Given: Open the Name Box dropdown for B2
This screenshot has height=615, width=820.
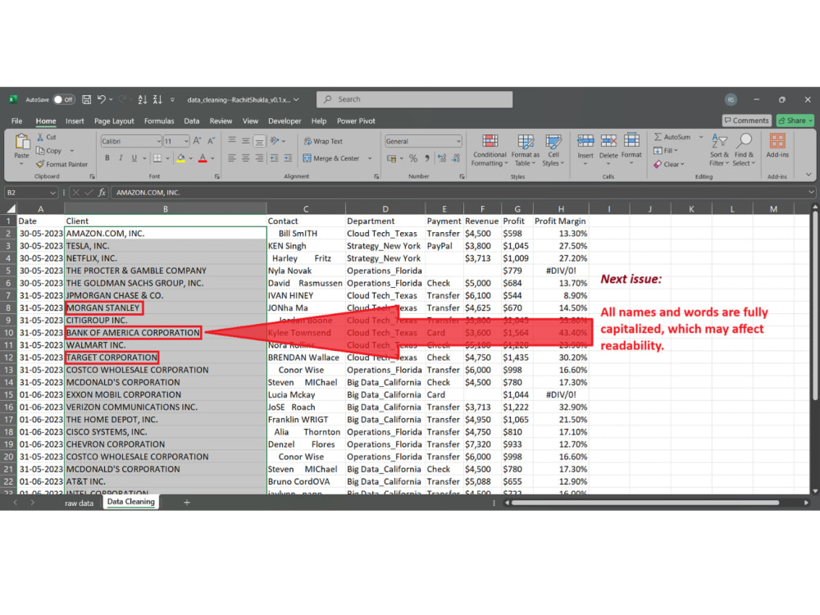Looking at the screenshot, I should tap(52, 193).
